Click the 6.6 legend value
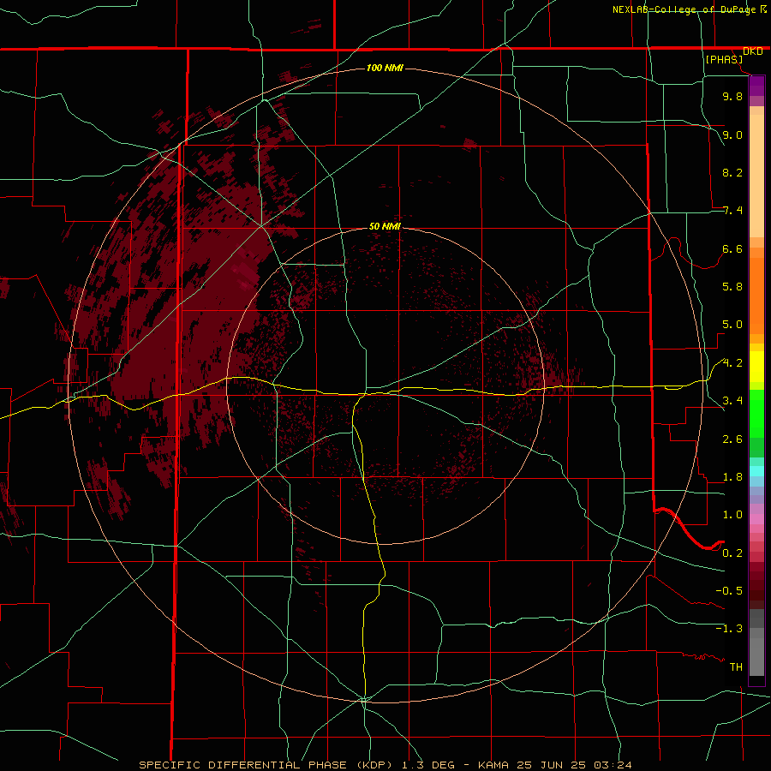The width and height of the screenshot is (771, 771). click(732, 248)
